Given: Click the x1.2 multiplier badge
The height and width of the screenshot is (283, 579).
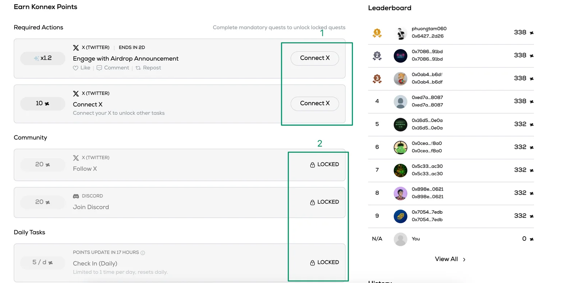Looking at the screenshot, I should pos(43,58).
